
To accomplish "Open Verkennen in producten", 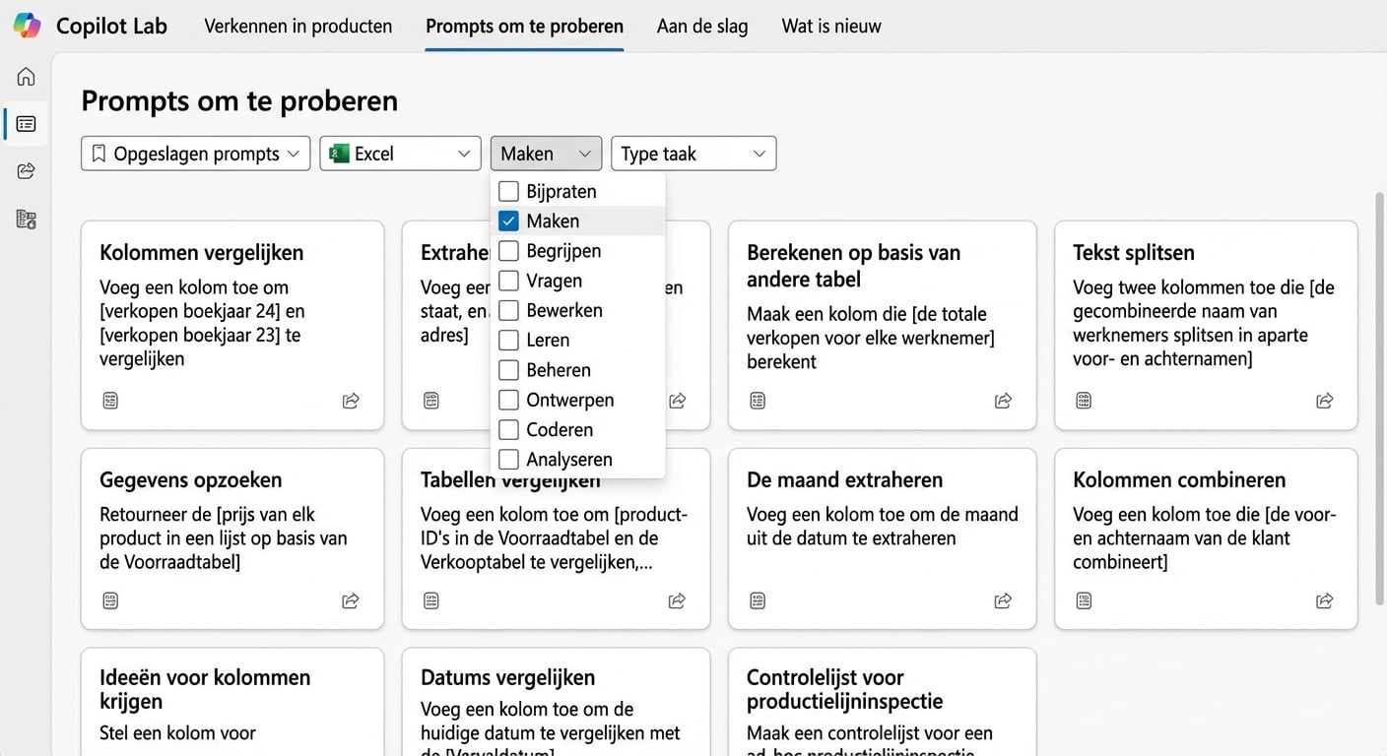I will coord(297,26).
